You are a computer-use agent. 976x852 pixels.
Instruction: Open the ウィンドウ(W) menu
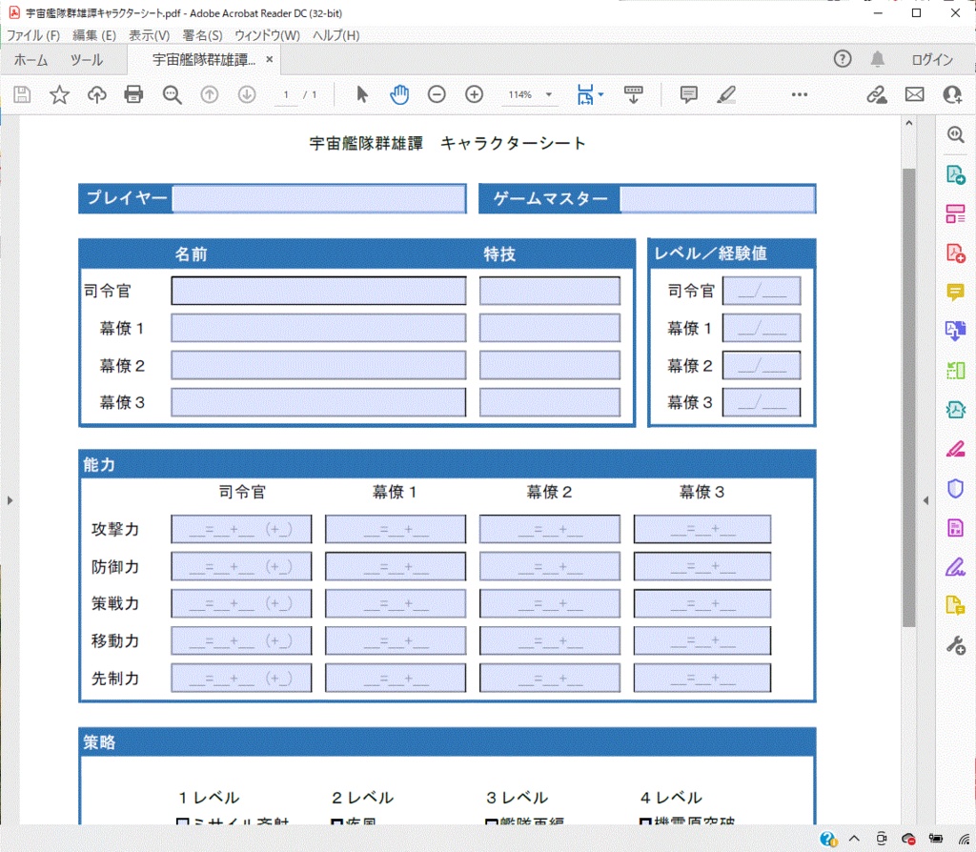coord(267,35)
